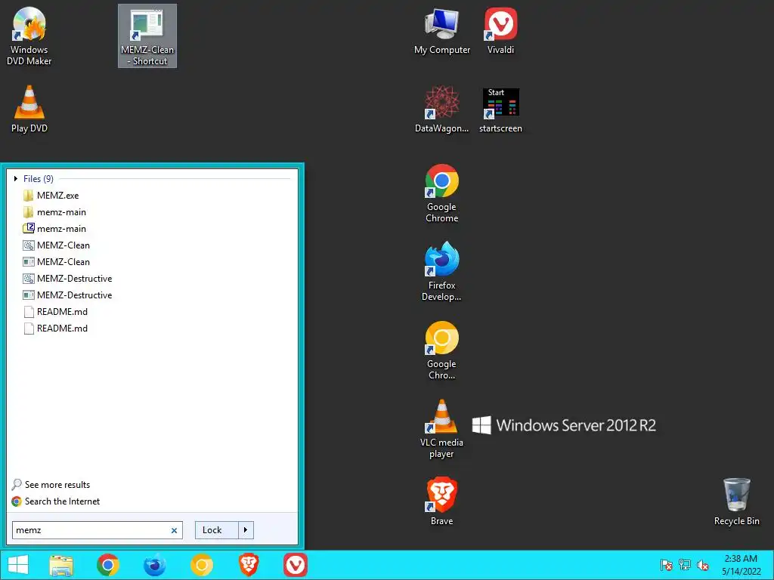Clear the memz search text
The image size is (774, 580).
174,531
